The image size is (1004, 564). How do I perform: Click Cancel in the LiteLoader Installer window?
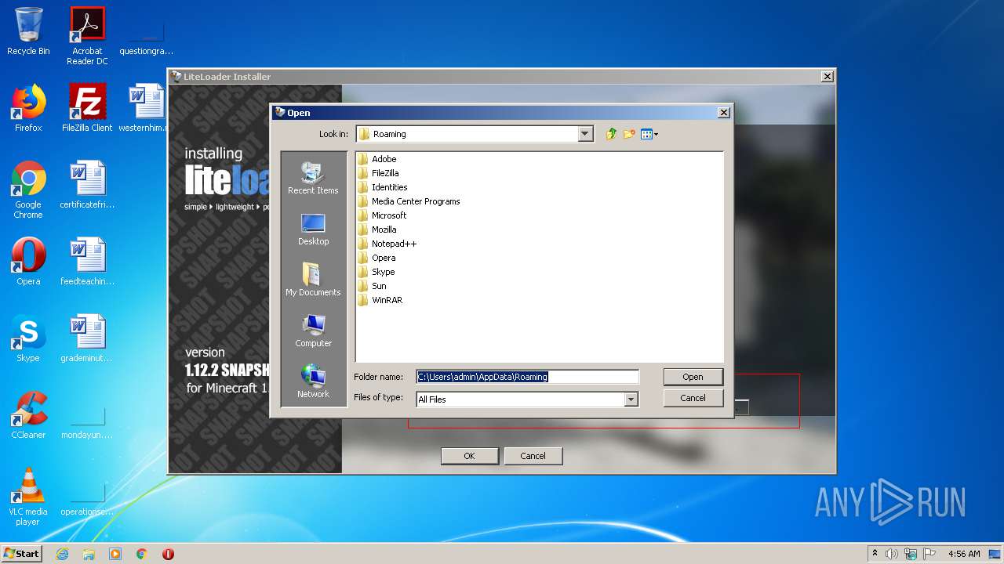(x=533, y=456)
